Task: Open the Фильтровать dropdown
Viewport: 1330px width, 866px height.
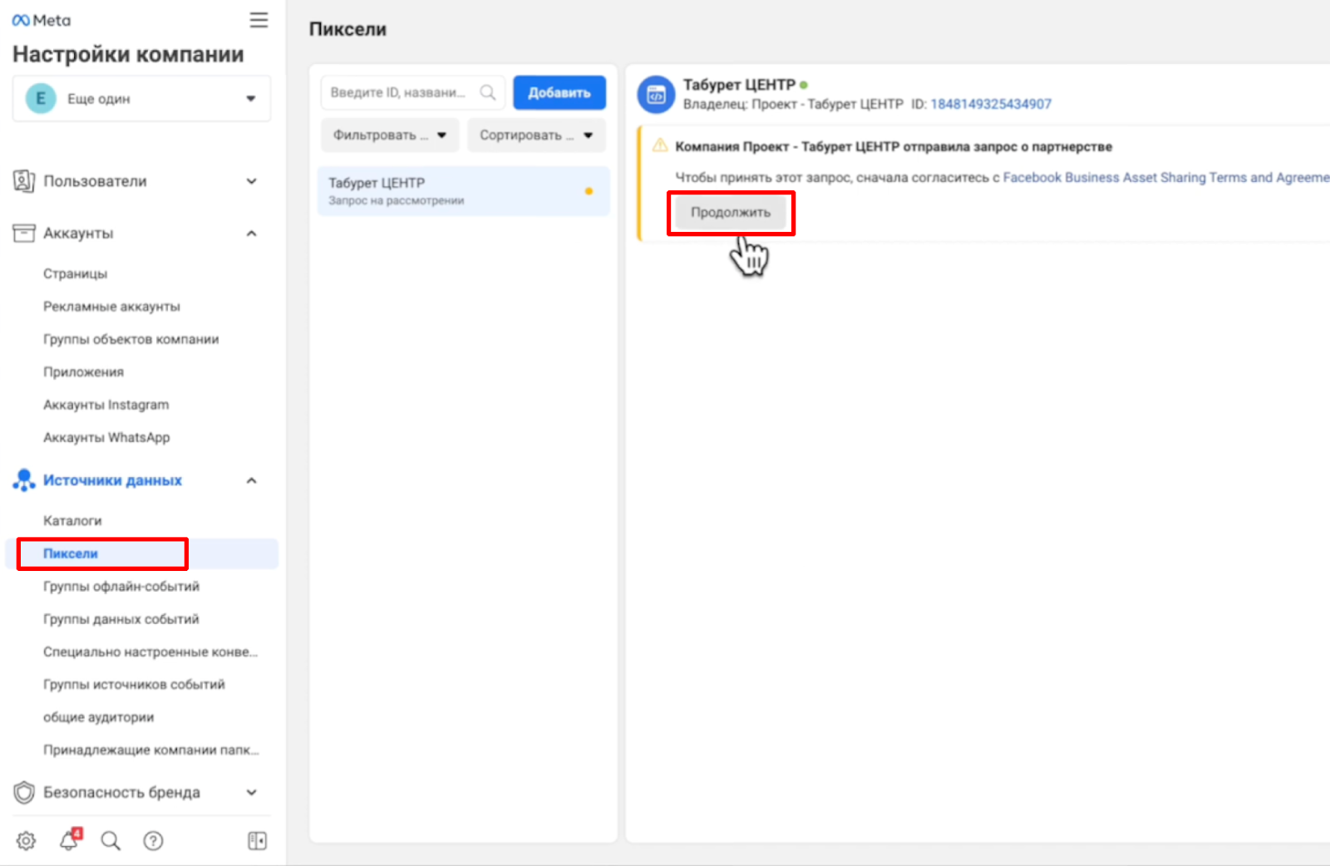Action: pos(390,135)
